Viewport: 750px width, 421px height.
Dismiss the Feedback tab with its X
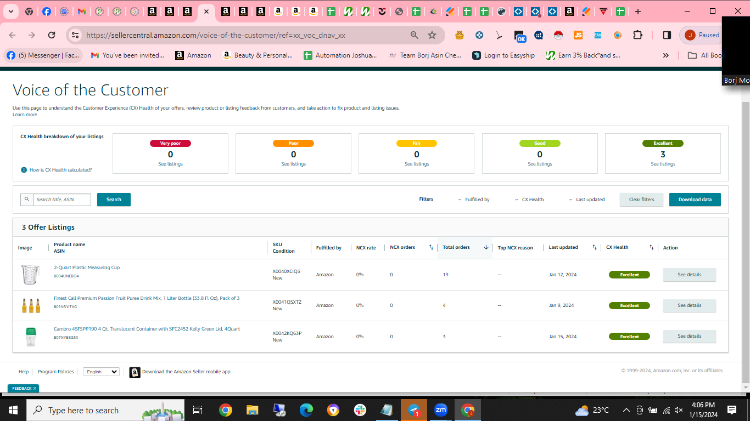pos(35,389)
